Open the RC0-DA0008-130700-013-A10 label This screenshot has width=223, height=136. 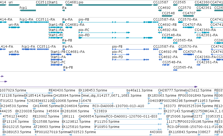(118, 106)
